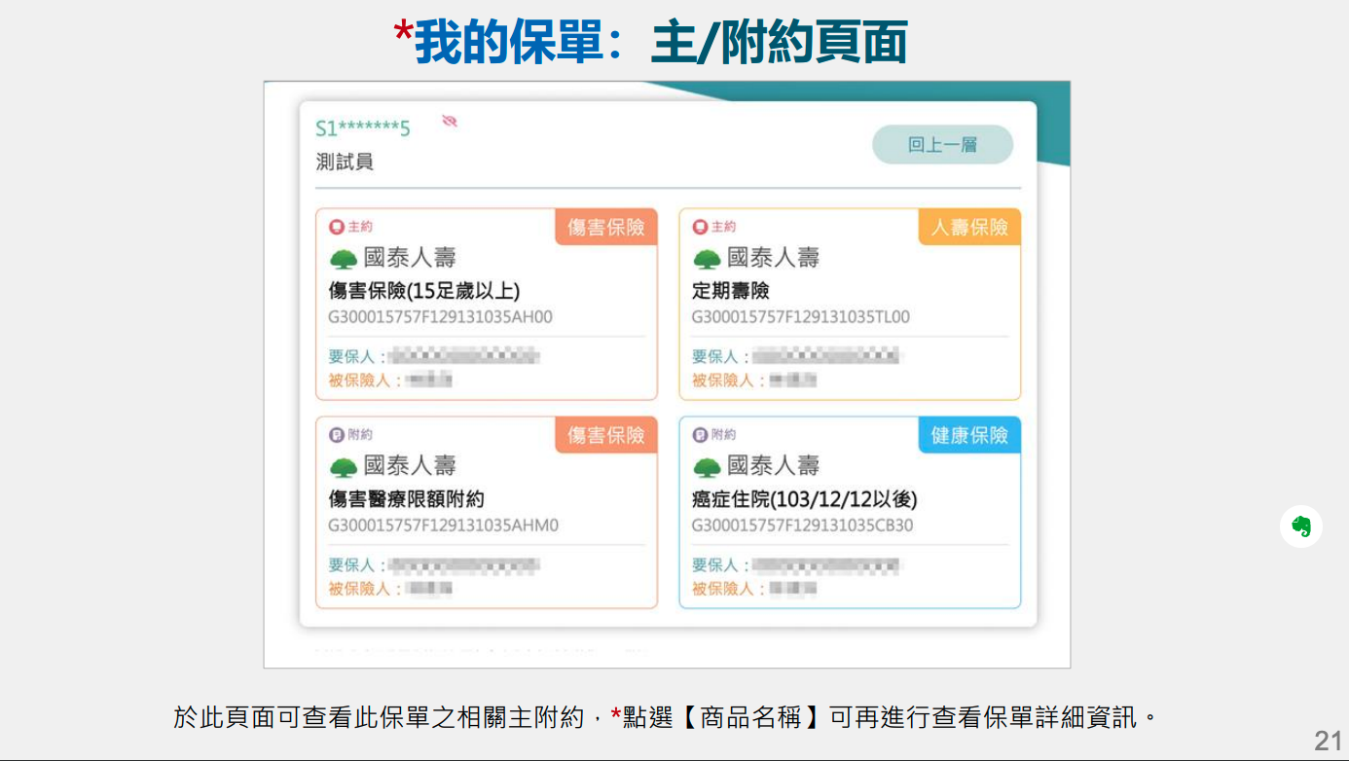
Task: Click the yellow 人壽保險 category tag
Action: (969, 228)
